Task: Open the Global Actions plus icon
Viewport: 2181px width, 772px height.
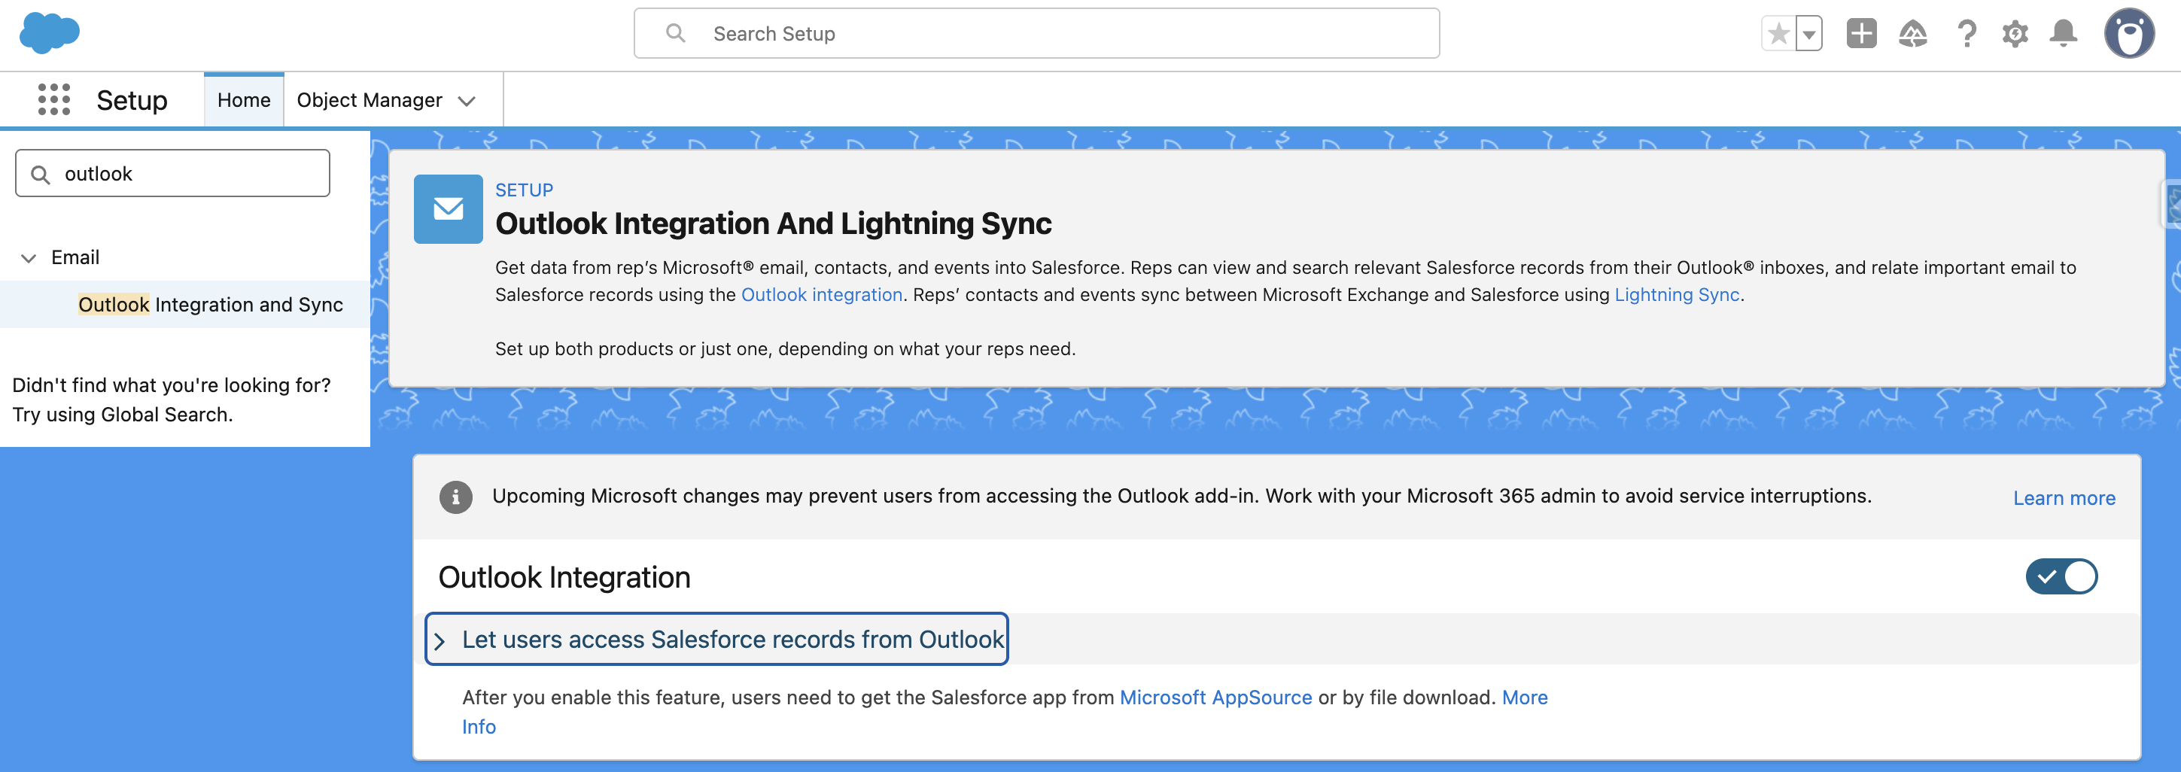Action: [x=1861, y=34]
